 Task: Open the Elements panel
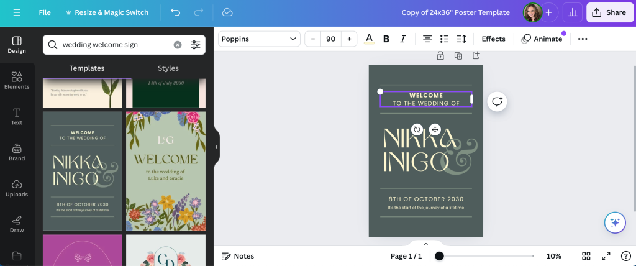[x=17, y=80]
